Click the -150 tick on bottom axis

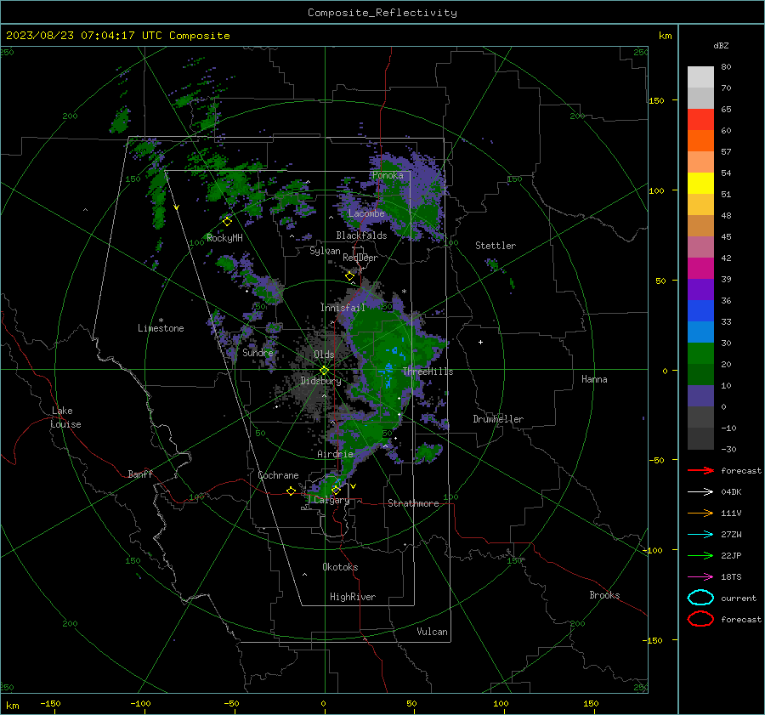click(50, 703)
